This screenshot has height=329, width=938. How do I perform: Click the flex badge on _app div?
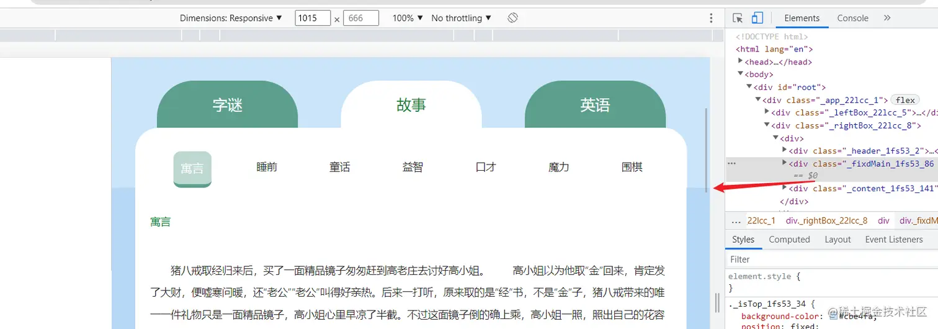(x=905, y=100)
